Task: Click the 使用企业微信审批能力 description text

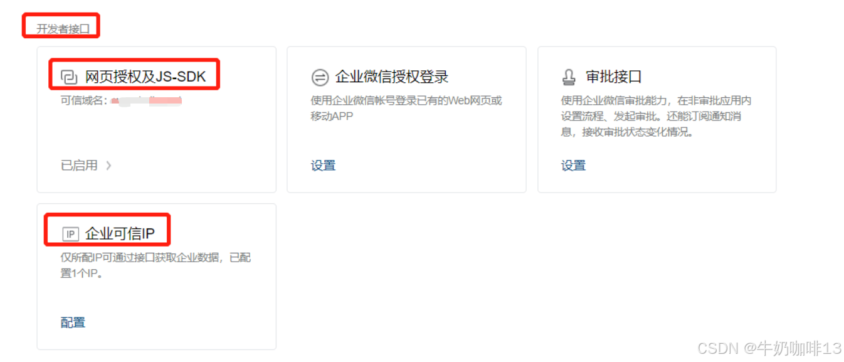Action: coord(656,116)
